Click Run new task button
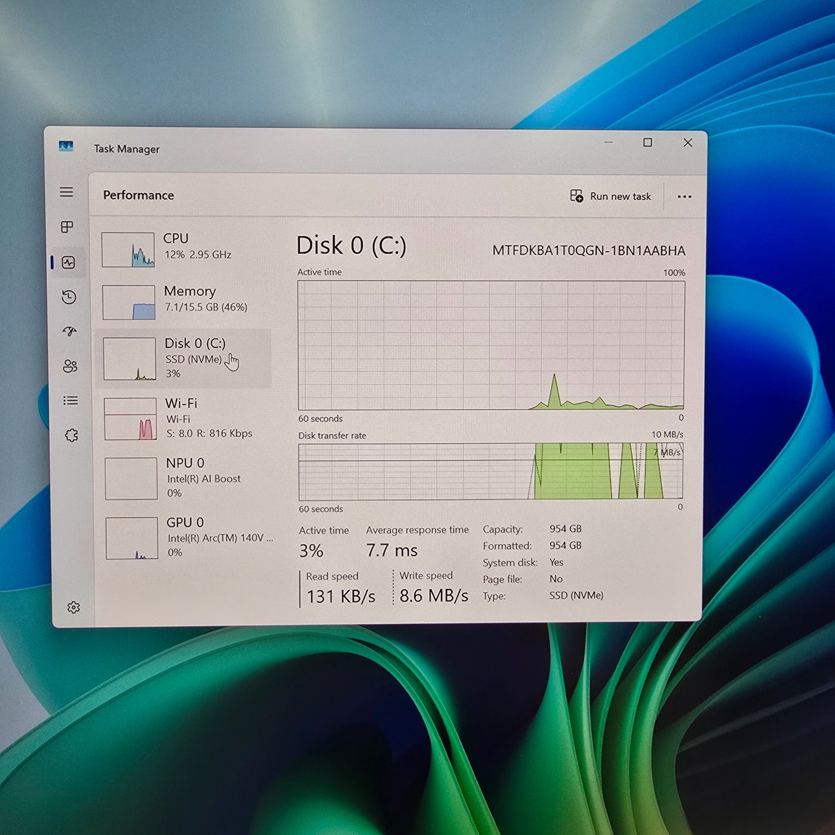Screen dimensions: 835x835 coord(611,197)
